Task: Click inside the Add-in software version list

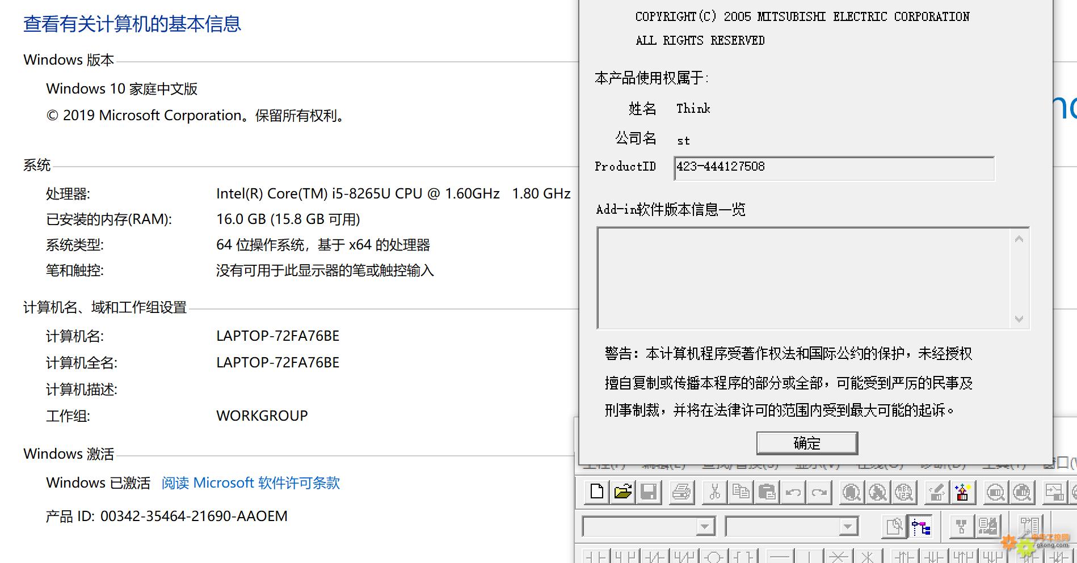Action: [803, 278]
